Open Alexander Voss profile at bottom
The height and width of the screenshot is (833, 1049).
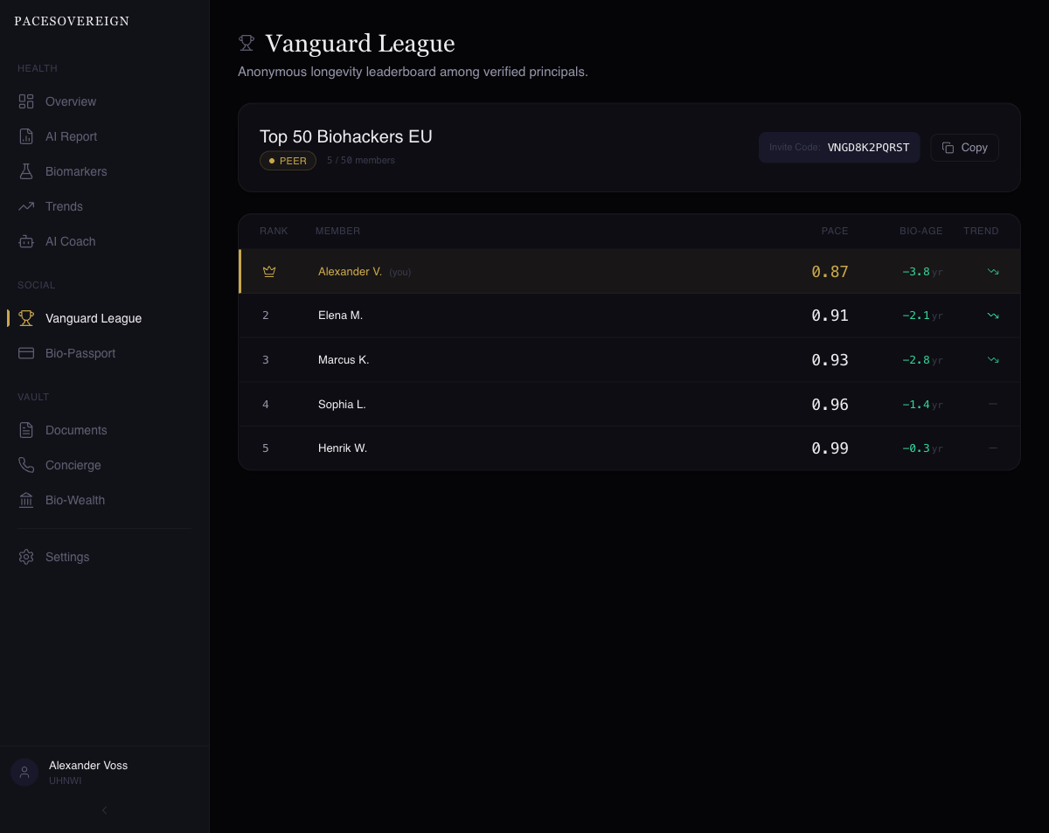tap(87, 772)
